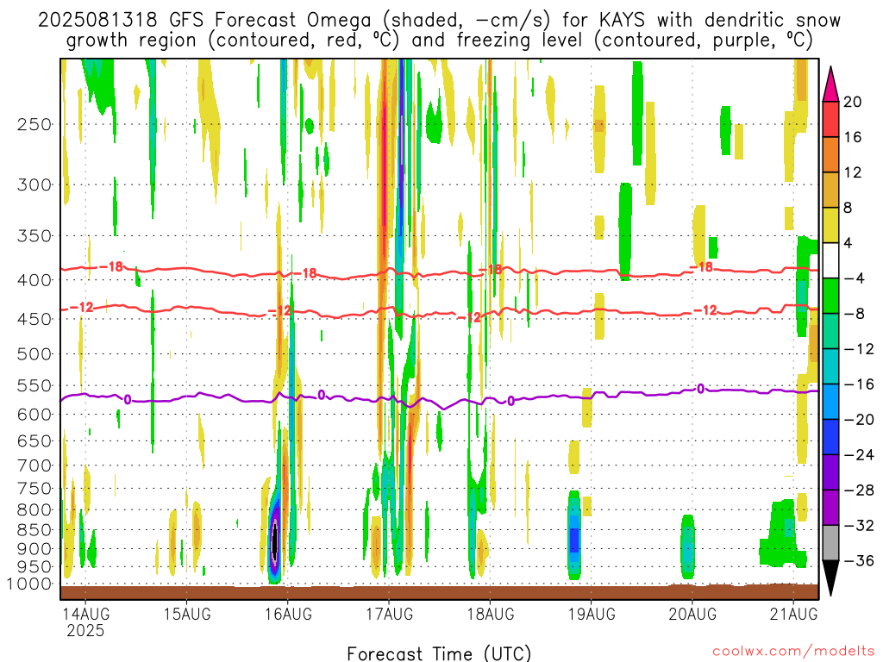Select the 'Forecast Time (UTC)' axis title
The width and height of the screenshot is (883, 662).
click(x=439, y=653)
